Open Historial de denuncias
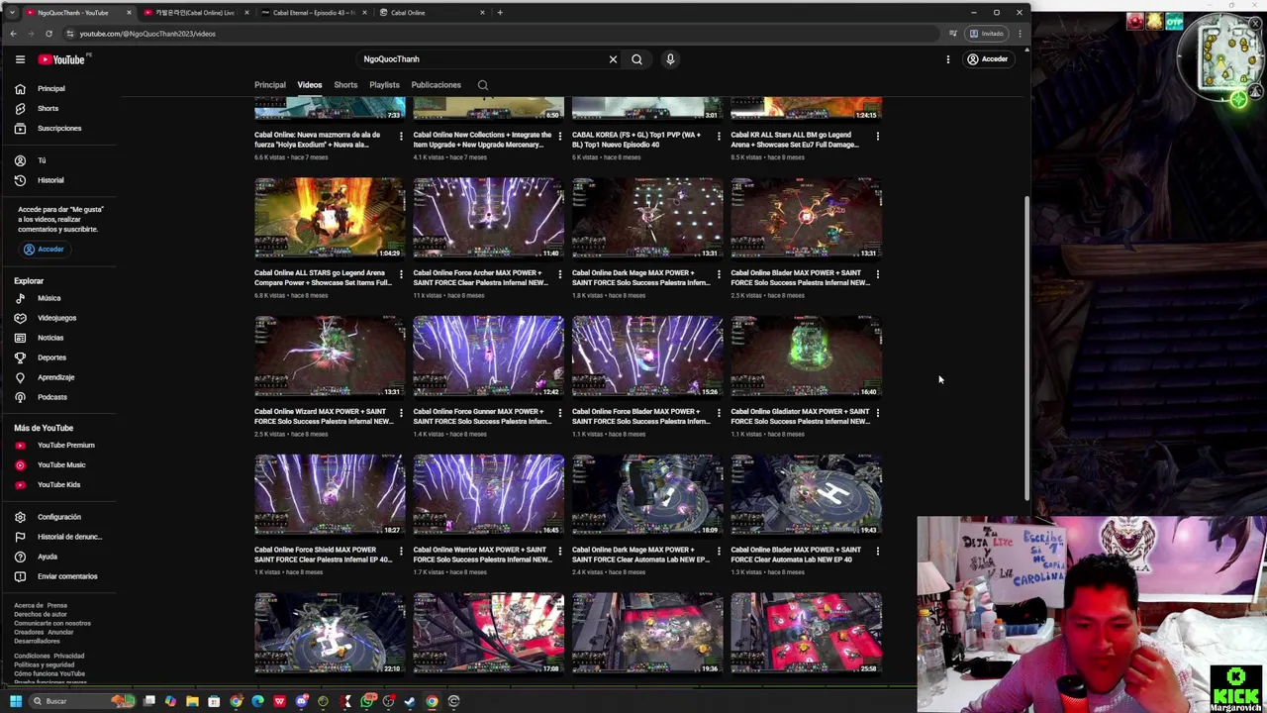Screen dimensions: 1267x713 pos(69,537)
